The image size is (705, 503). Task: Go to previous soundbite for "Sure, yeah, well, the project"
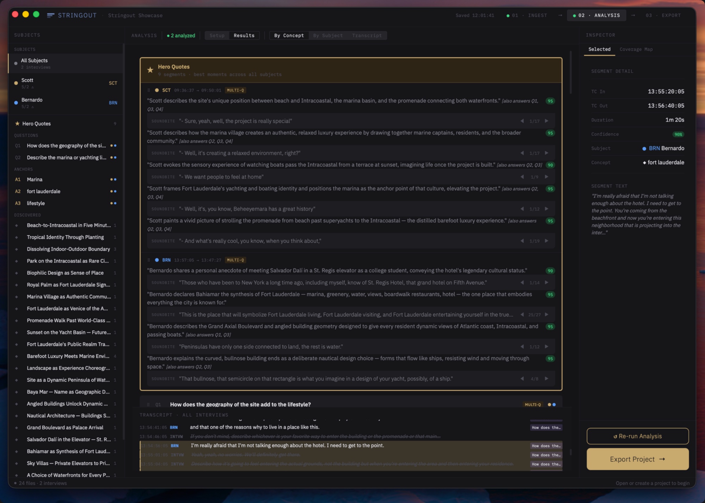(x=522, y=121)
